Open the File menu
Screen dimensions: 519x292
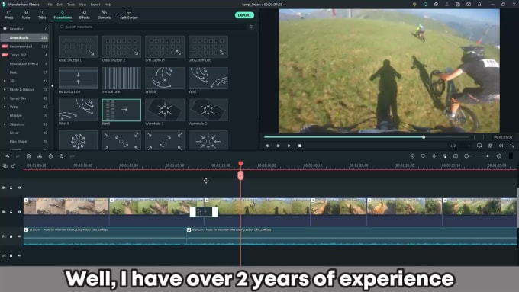point(50,5)
